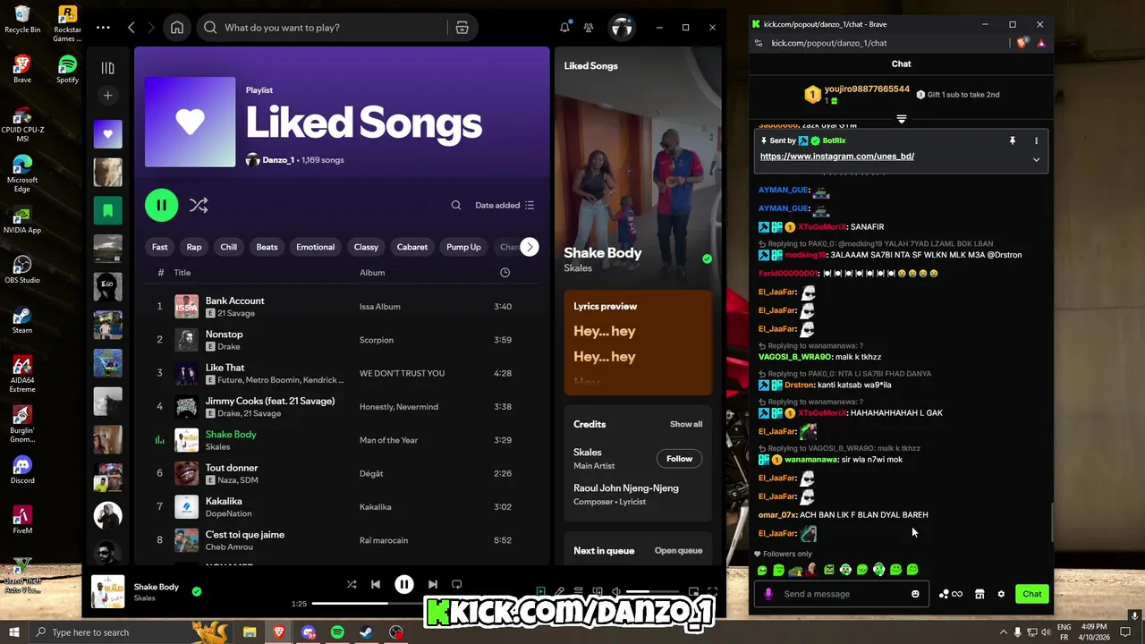Toggle the liked checkmark in Now Playing panel
The width and height of the screenshot is (1145, 644).
707,259
